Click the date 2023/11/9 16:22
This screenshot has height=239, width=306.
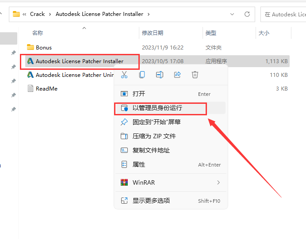(x=163, y=48)
